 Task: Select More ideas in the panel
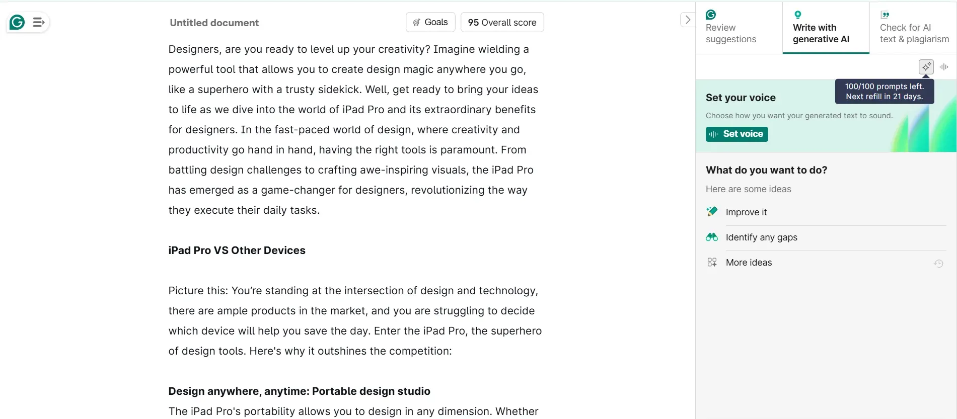pos(749,262)
